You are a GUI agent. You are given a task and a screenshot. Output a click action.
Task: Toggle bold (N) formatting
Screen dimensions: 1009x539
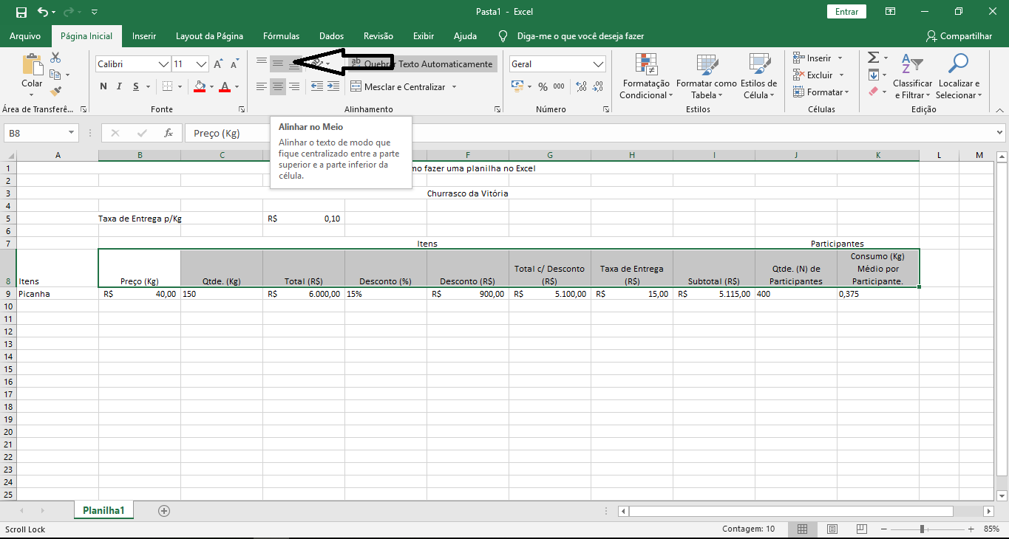(103, 87)
